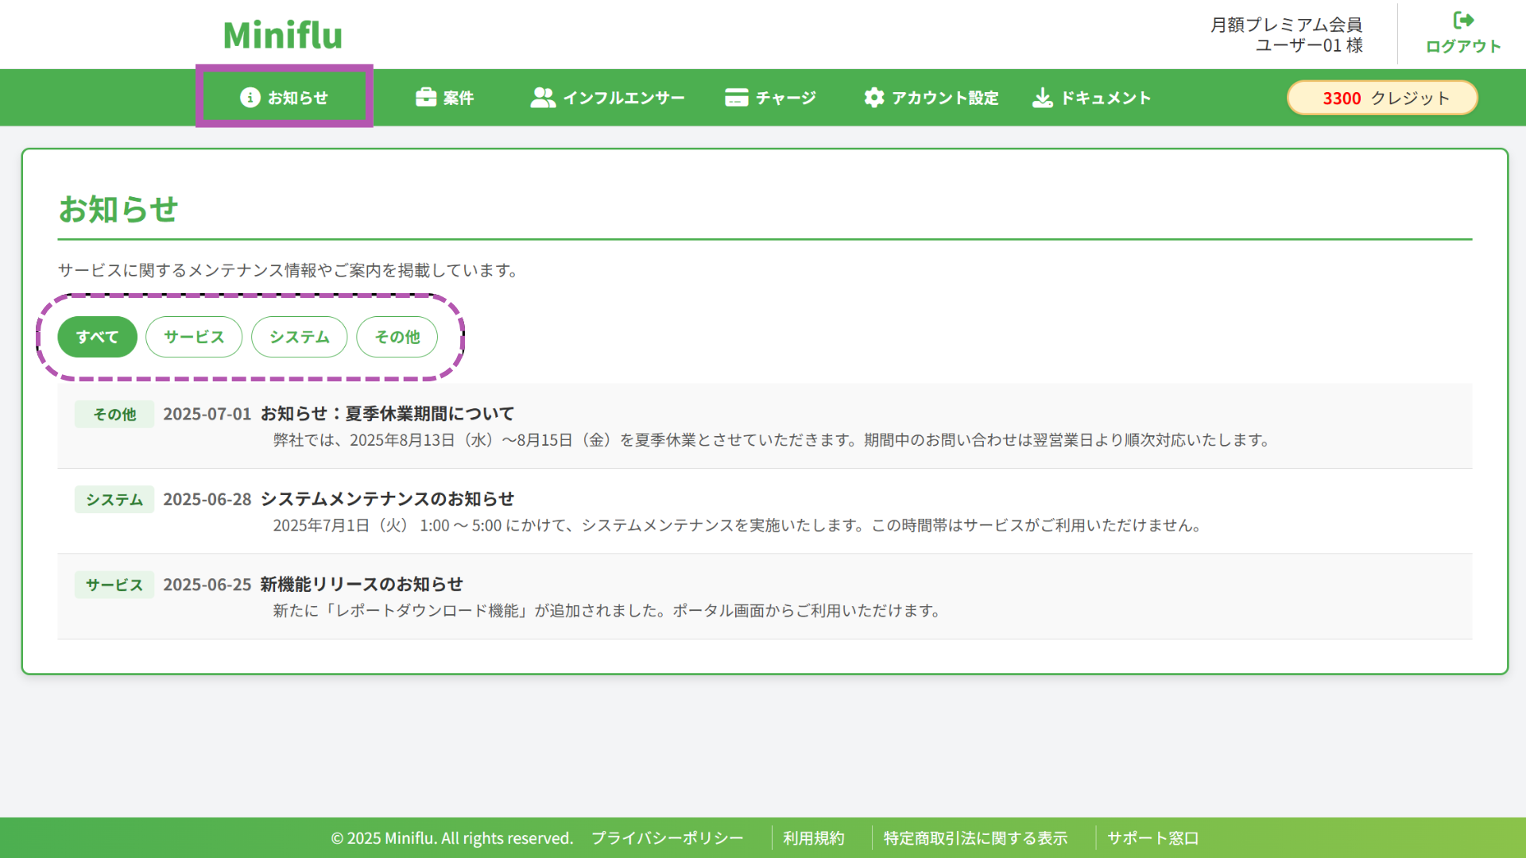Click the logout arrow icon top right
This screenshot has width=1526, height=858.
tap(1462, 20)
